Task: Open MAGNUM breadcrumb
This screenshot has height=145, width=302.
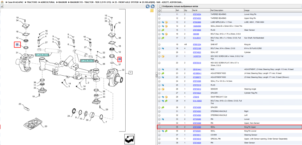Action: 63,2
